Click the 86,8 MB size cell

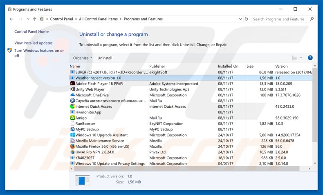266,72
